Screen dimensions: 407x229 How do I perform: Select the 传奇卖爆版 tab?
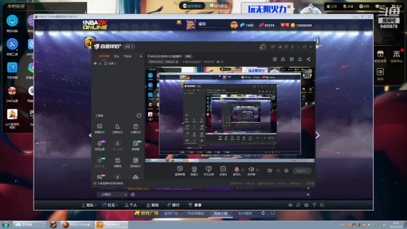(196, 213)
